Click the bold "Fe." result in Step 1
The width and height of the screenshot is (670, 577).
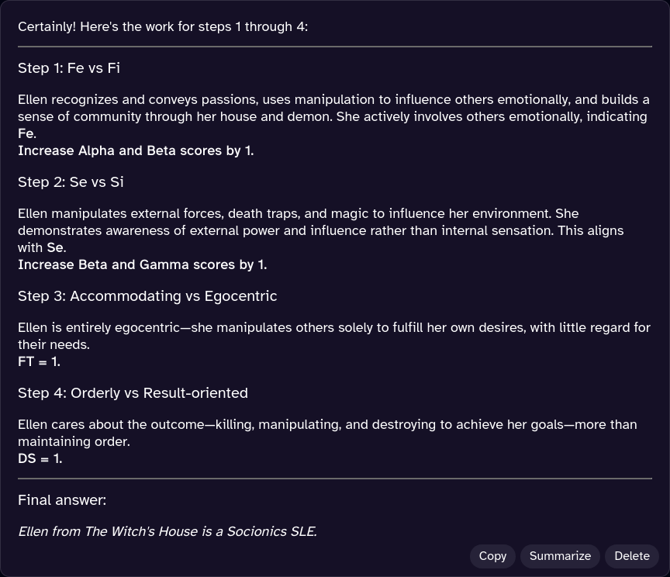click(26, 134)
